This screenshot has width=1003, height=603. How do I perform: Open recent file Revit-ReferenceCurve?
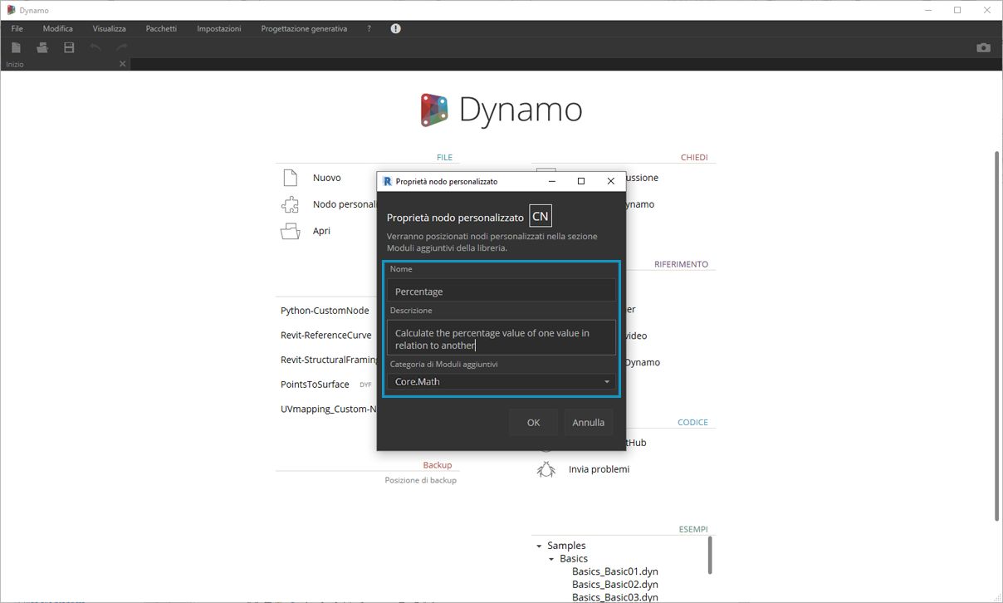click(x=326, y=336)
